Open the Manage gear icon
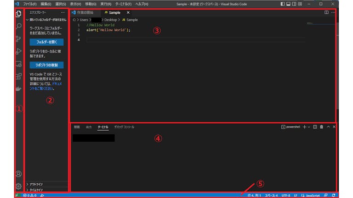 point(18,186)
